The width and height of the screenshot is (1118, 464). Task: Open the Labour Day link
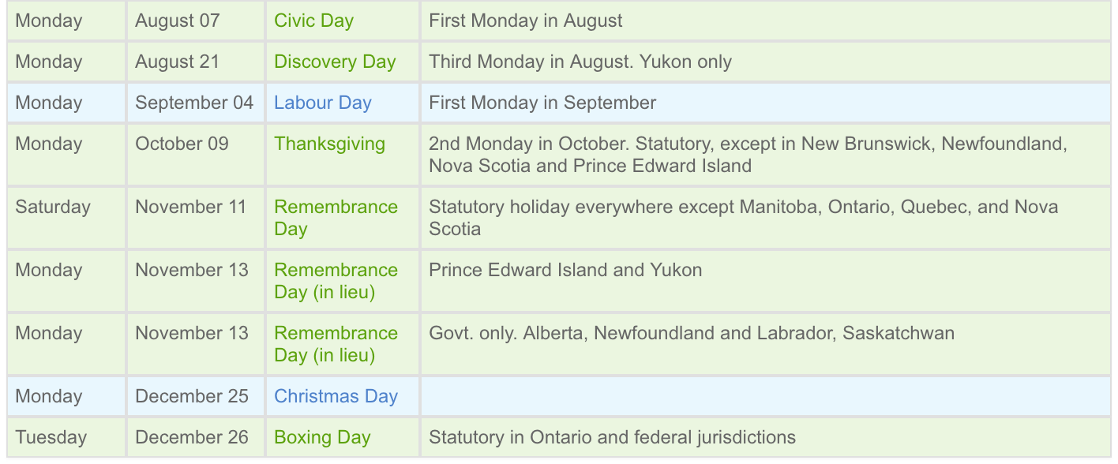click(322, 103)
